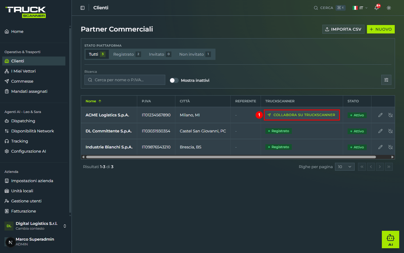This screenshot has height=253, width=404.
Task: Click Industrie Bianchi S.p.A. name cell
Action: click(109, 147)
